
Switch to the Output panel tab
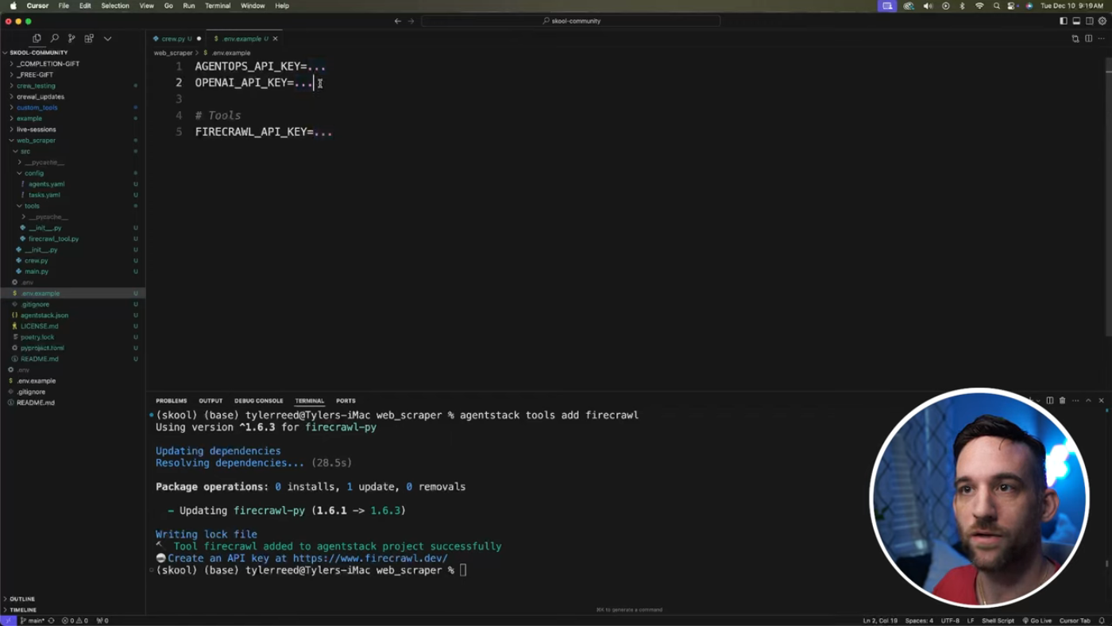point(210,401)
